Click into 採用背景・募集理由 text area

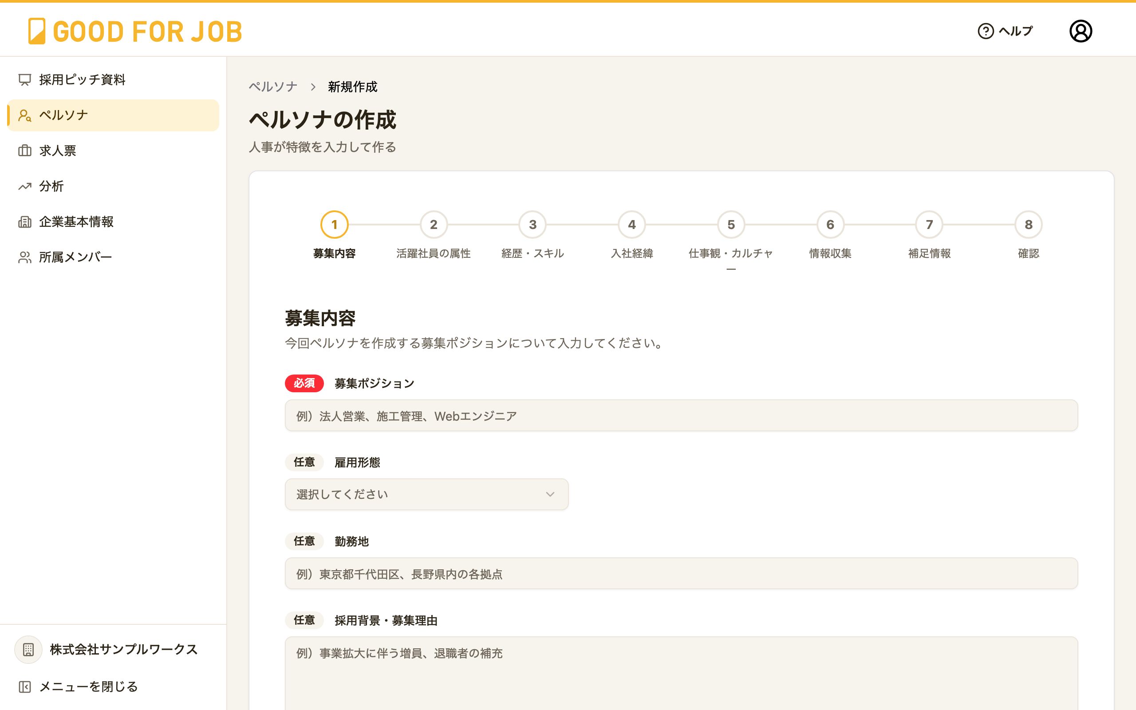(x=681, y=673)
